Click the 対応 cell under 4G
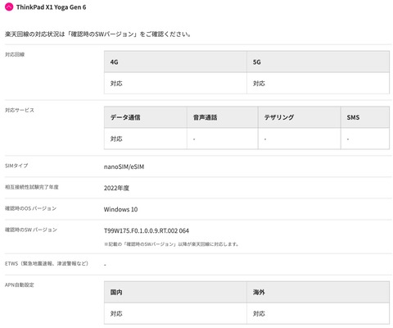This screenshot has width=393, height=328. (x=175, y=84)
